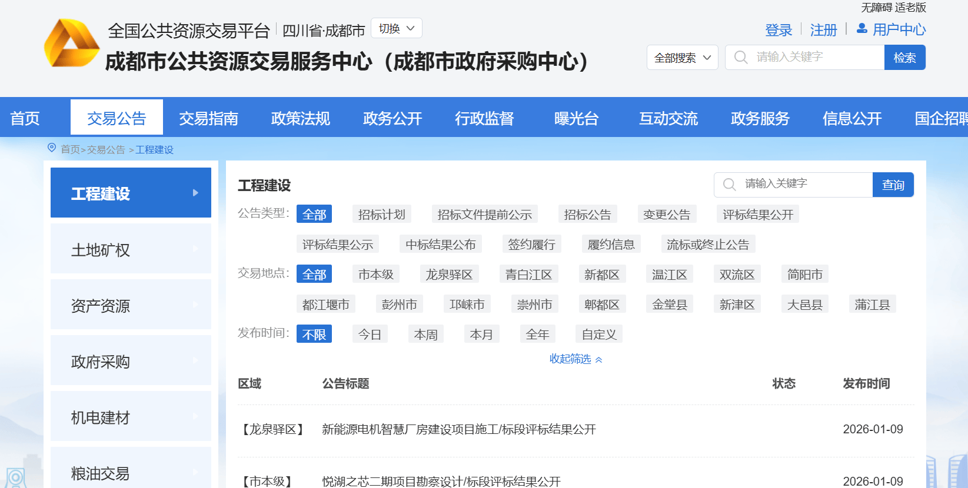
Task: Select 招标公告 announcement type filter
Action: (x=587, y=215)
